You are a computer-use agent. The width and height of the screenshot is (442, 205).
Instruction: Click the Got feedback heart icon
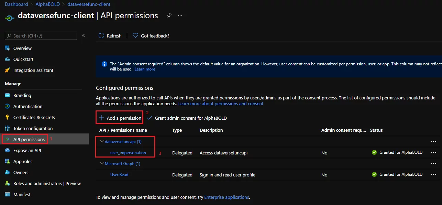tap(135, 35)
